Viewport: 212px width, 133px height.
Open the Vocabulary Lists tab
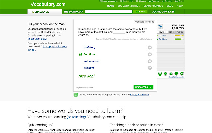point(163,12)
